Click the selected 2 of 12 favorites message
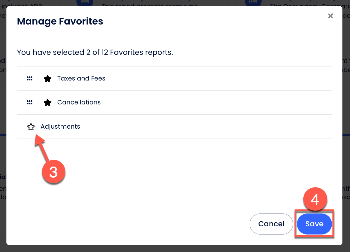350x252 pixels. tap(95, 52)
